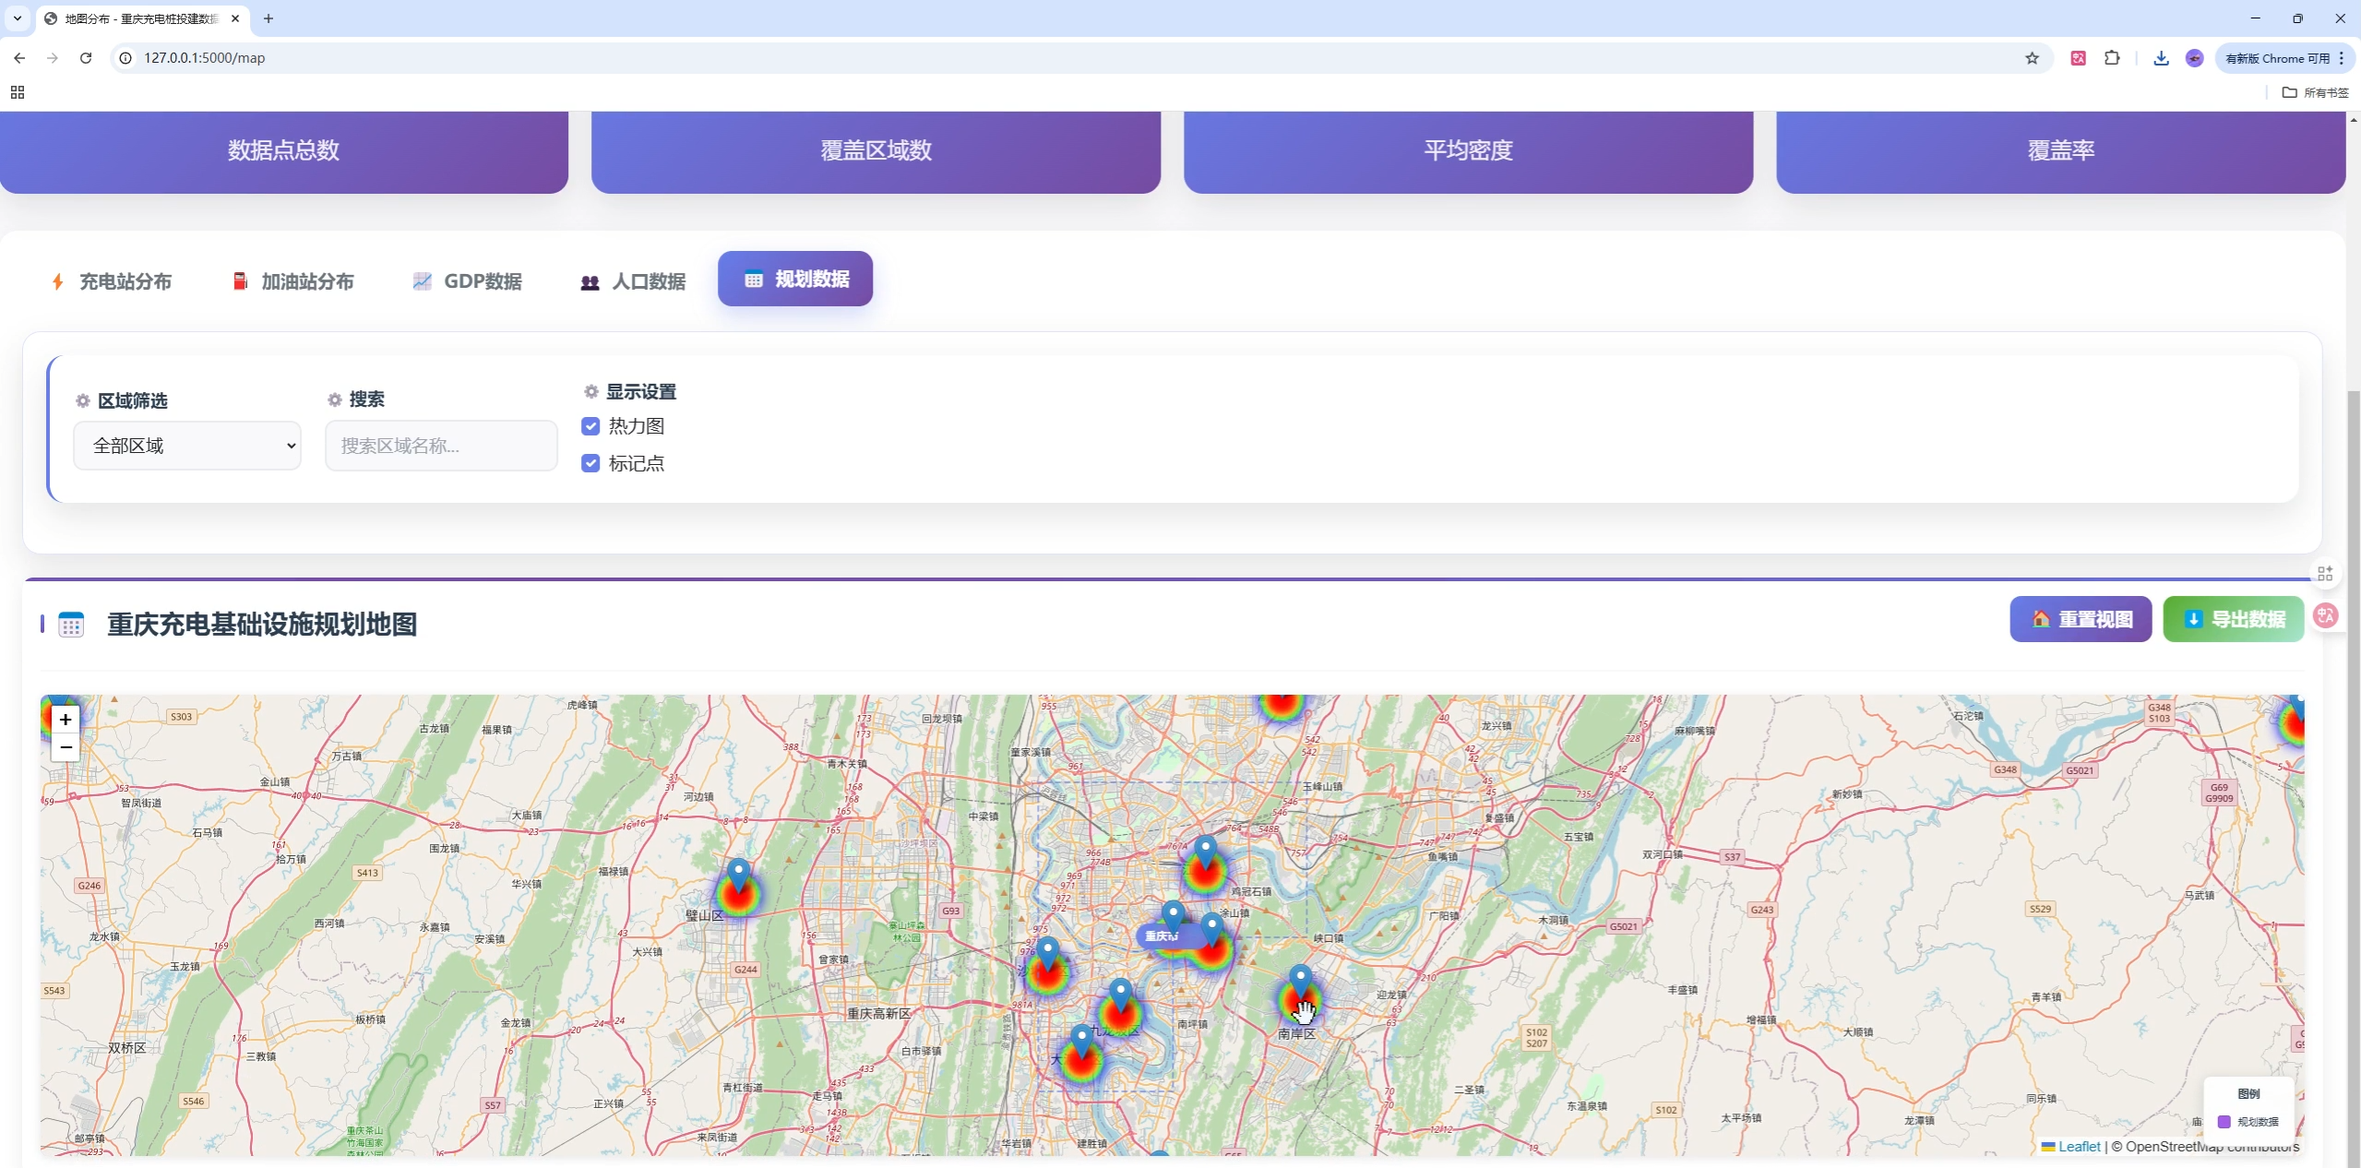Click the purple 规划数据 legend swatch
2361x1168 pixels.
[x=2224, y=1122]
